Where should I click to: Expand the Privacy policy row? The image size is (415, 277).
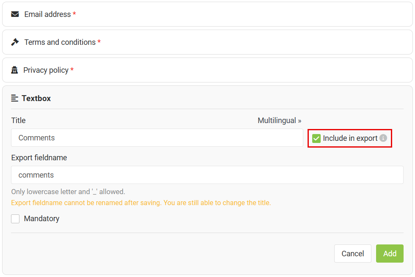[207, 70]
